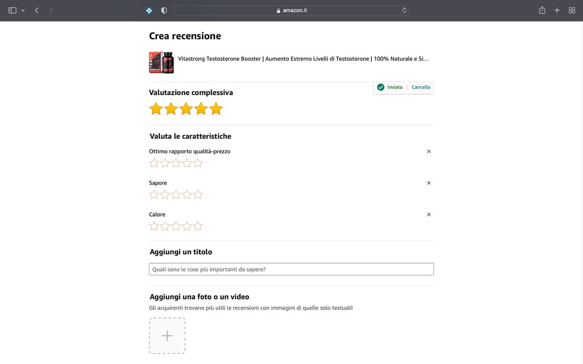
Task: Add a photo or video upload box
Action: pyautogui.click(x=167, y=336)
